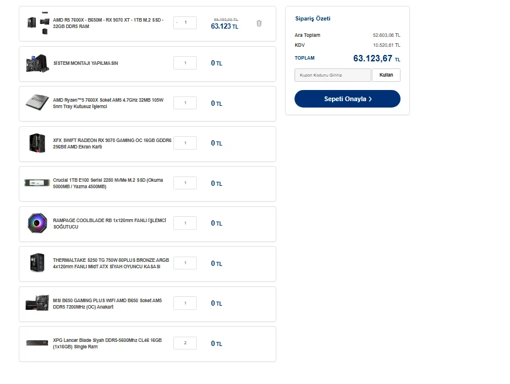This screenshot has height=384, width=510.
Task: Select the quantity box for Crucial 1TB SSD
Action: pos(185,183)
